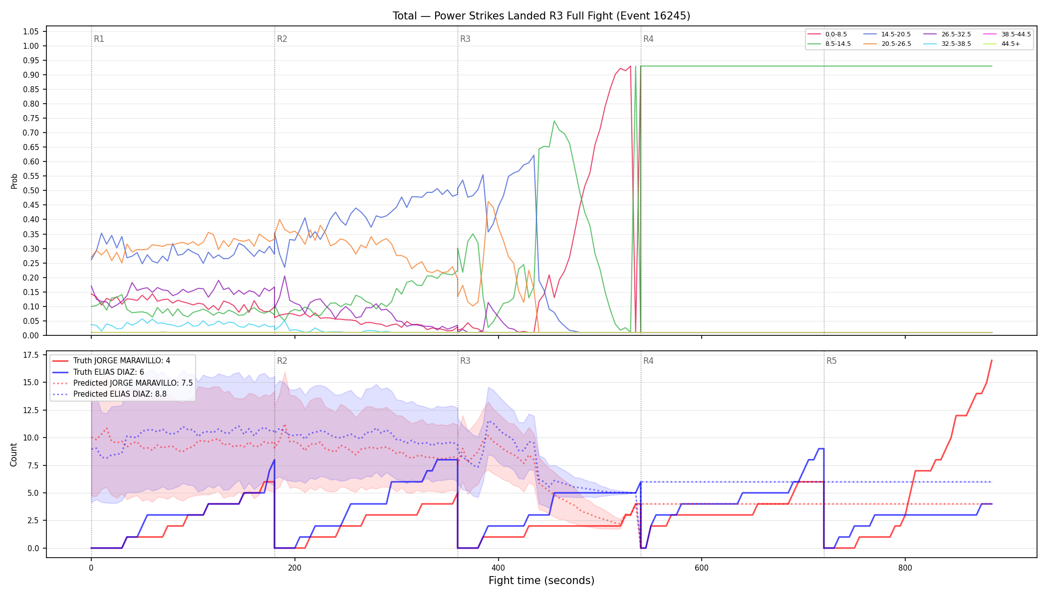1048x598 pixels.
Task: Select the 32.5-38.5 legend entry
Action: 947,44
